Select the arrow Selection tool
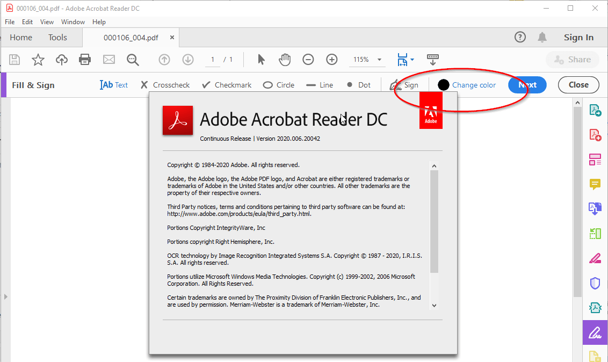The image size is (608, 362). tap(261, 59)
